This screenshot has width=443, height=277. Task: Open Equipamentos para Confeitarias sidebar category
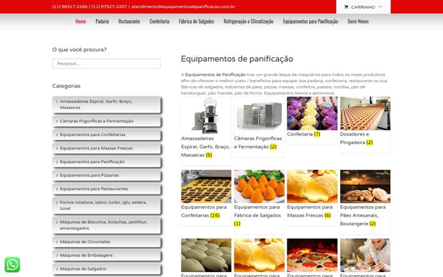click(106, 135)
